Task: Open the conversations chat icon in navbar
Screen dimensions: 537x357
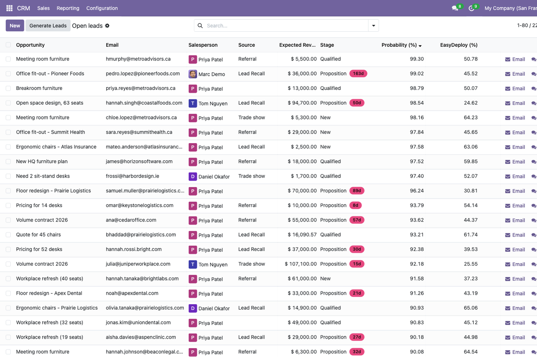Action: [x=455, y=8]
